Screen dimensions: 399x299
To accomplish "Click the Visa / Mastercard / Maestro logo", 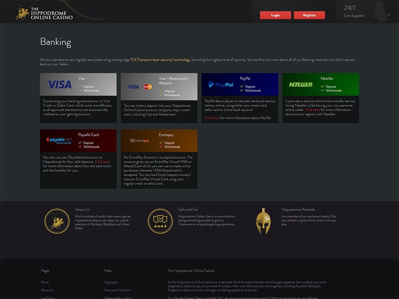I will (x=140, y=87).
